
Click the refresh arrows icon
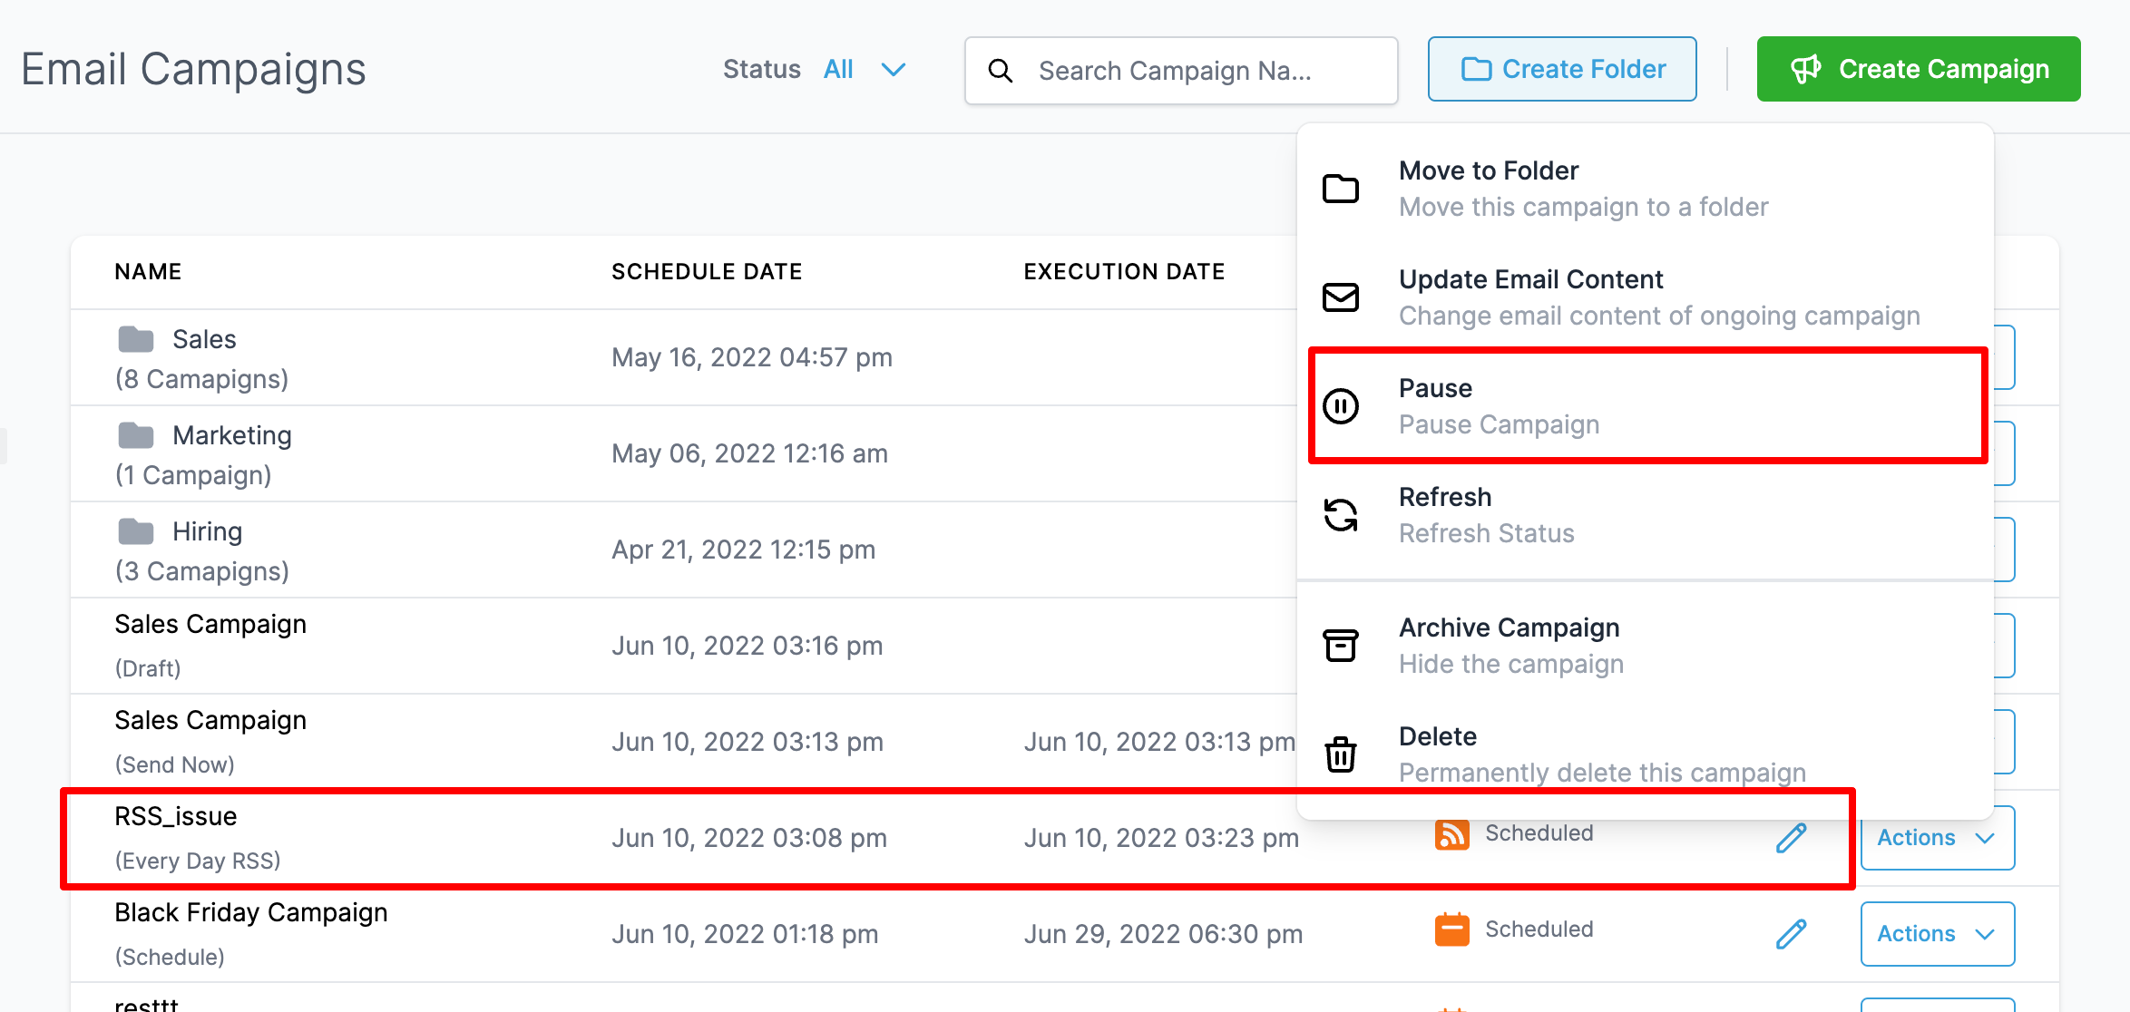(1340, 515)
